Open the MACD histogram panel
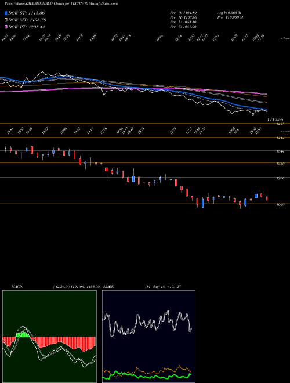This screenshot has width=290, height=383. click(49, 337)
